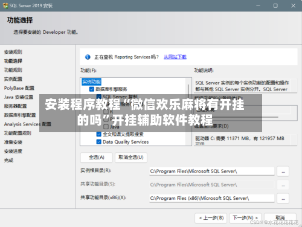Open the browse button for 共享功能目录(x86)
The height and width of the screenshot is (227, 302).
tap(283, 199)
